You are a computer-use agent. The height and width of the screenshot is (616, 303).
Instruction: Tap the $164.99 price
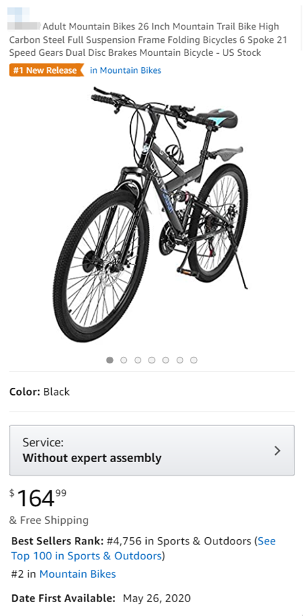point(37,498)
